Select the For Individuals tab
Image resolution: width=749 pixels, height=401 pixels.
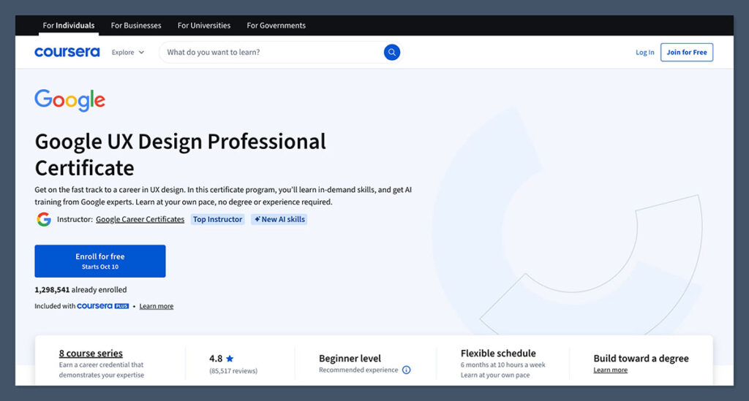(69, 26)
